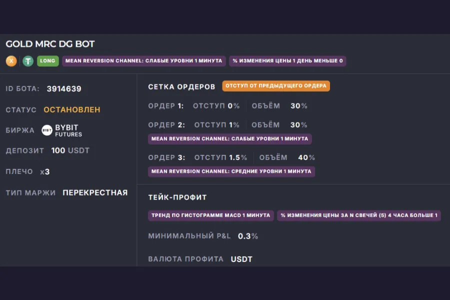Click the '% изменения цены за N свечей' tag
This screenshot has height=300, width=450.
point(358,215)
